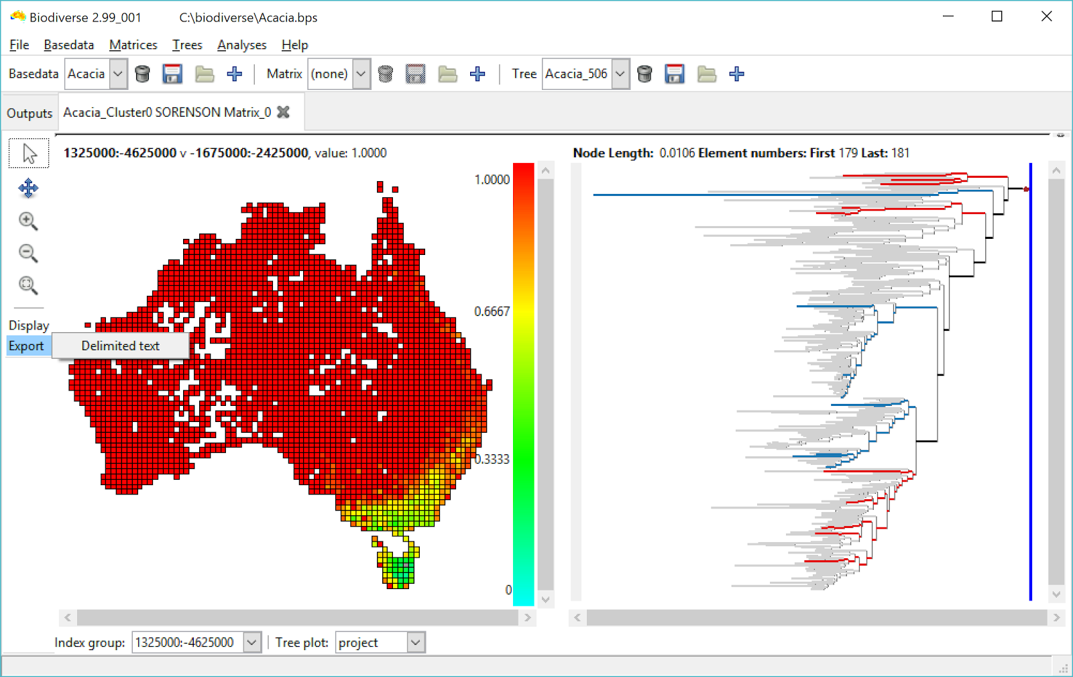Click the horizontal scrollbar below the map

pos(295,617)
